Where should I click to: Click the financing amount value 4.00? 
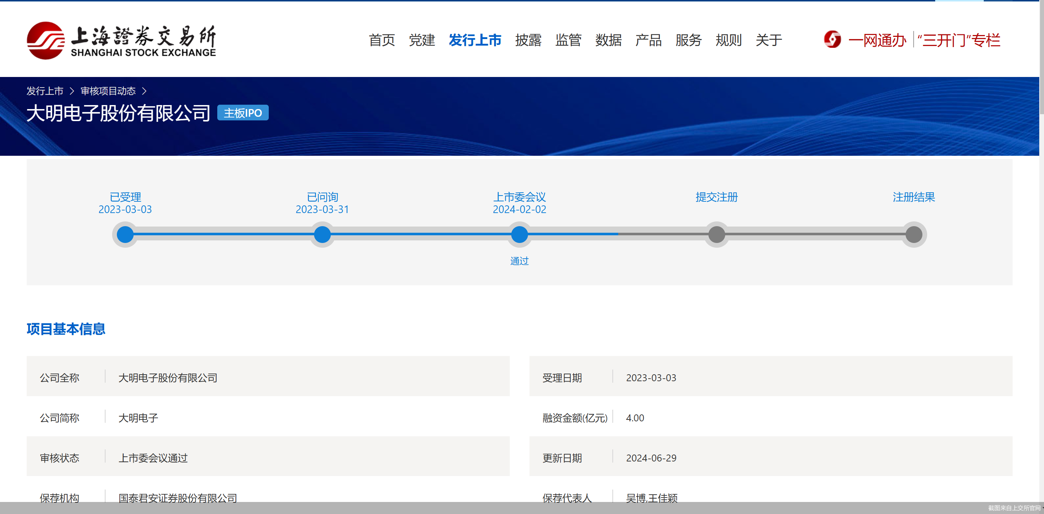[635, 417]
